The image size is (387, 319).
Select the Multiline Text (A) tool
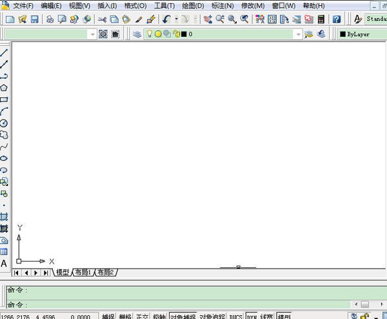tap(4, 263)
